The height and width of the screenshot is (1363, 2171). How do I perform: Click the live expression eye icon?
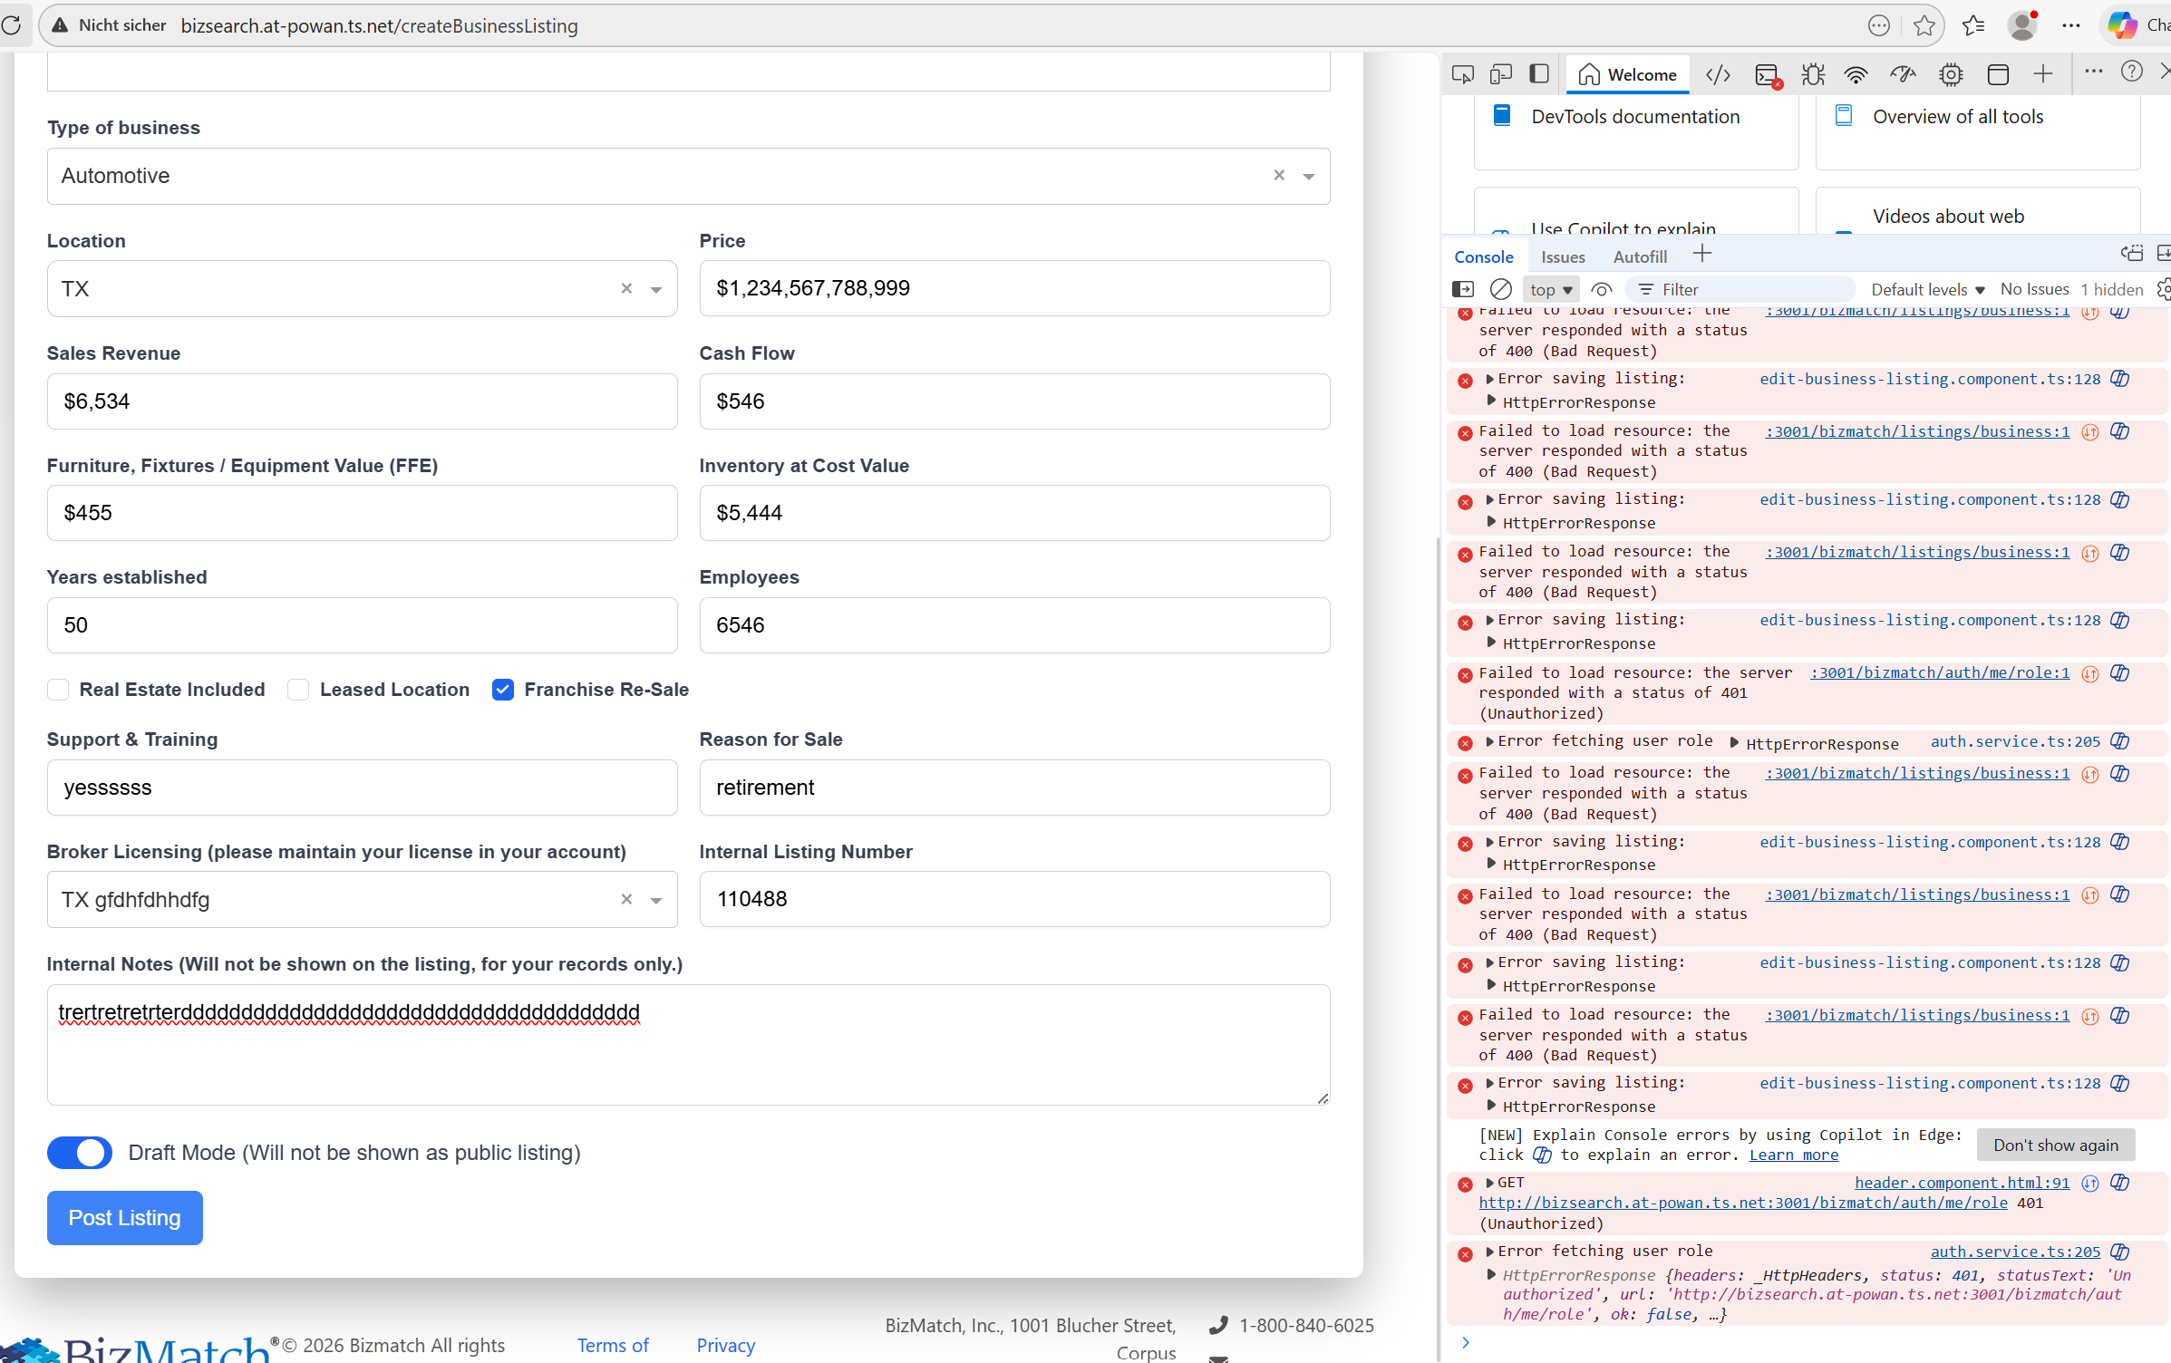(1601, 289)
